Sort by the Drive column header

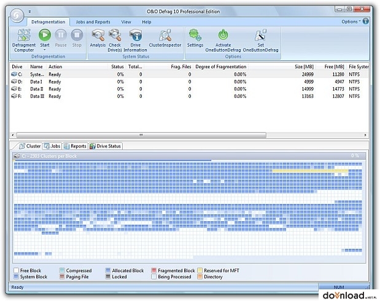19,67
